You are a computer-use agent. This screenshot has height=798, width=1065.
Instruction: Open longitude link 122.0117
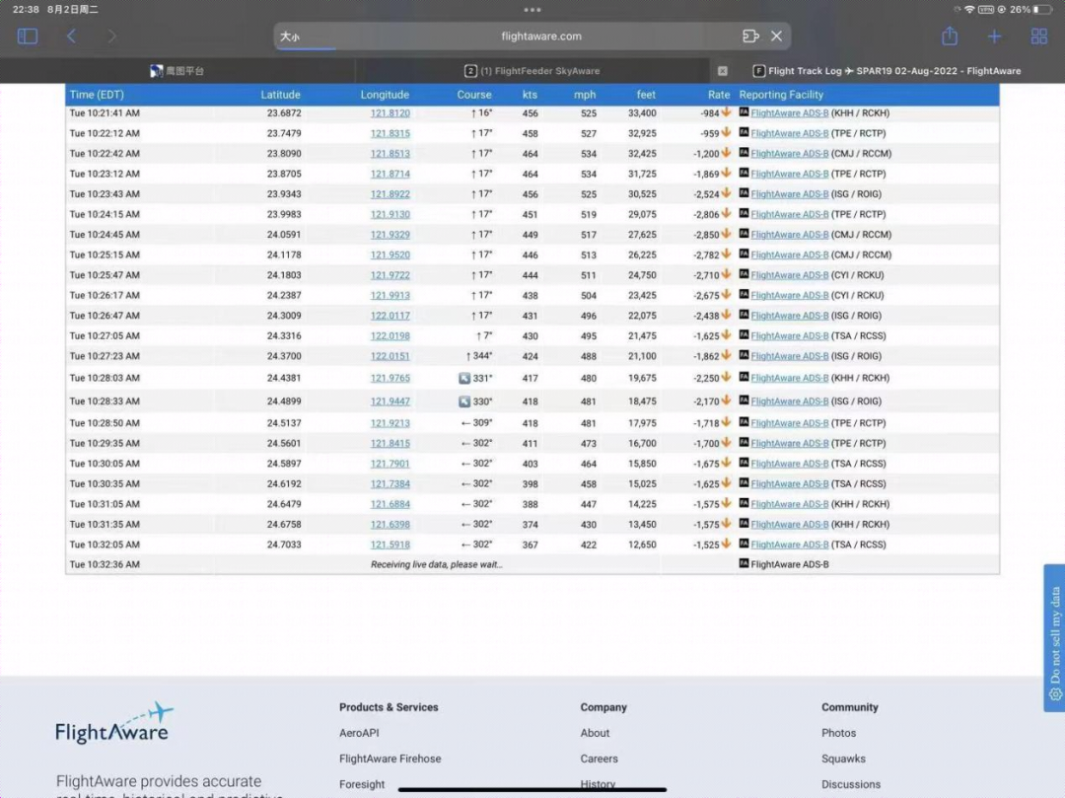[390, 316]
